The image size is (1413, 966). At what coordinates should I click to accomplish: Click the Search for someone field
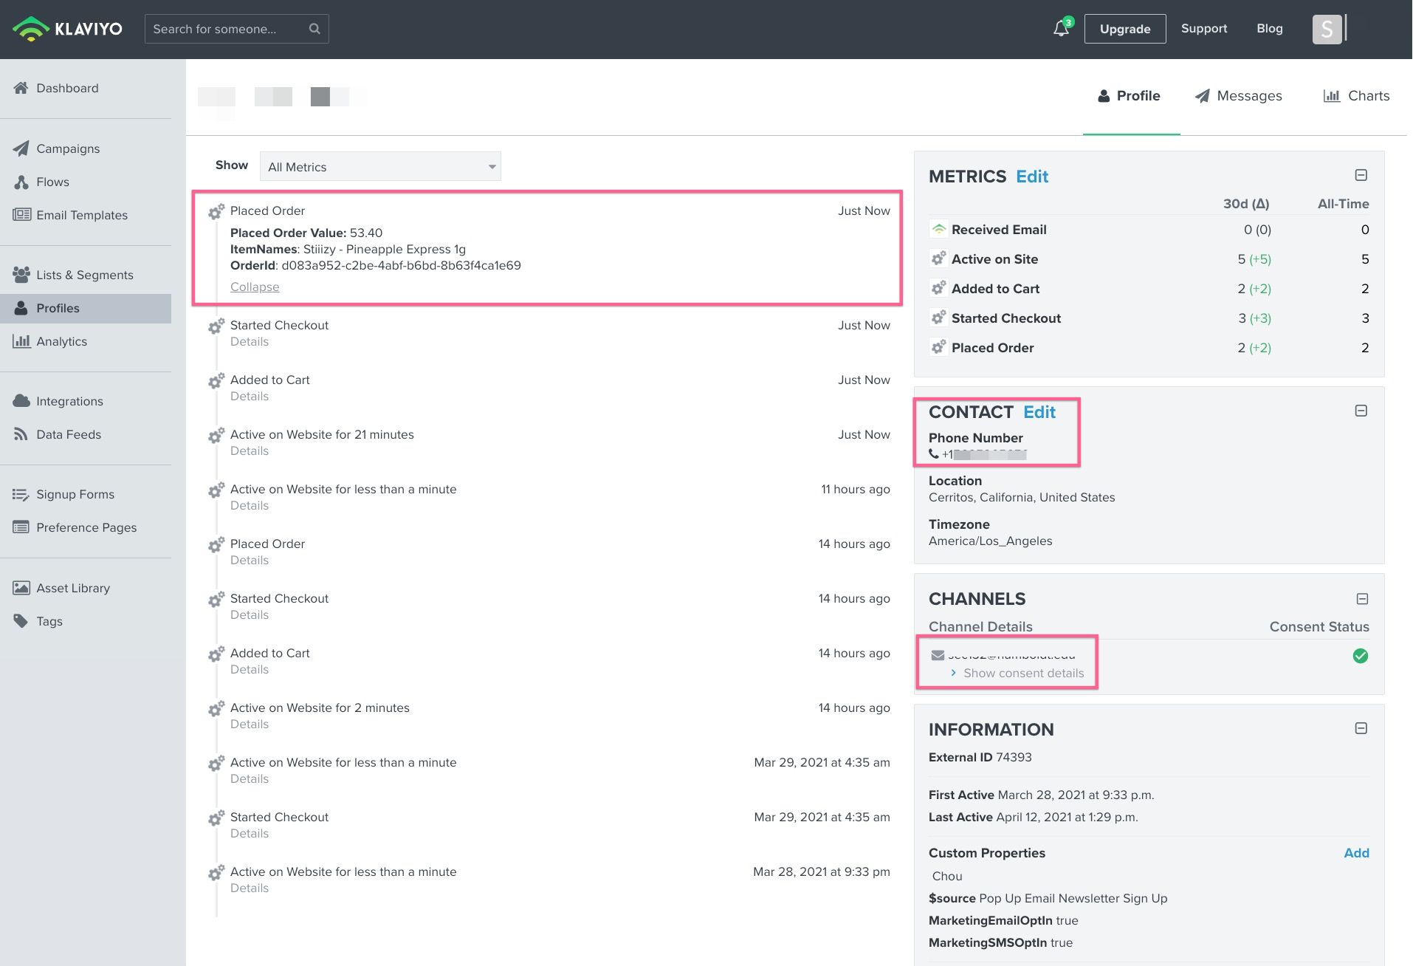[x=221, y=28]
